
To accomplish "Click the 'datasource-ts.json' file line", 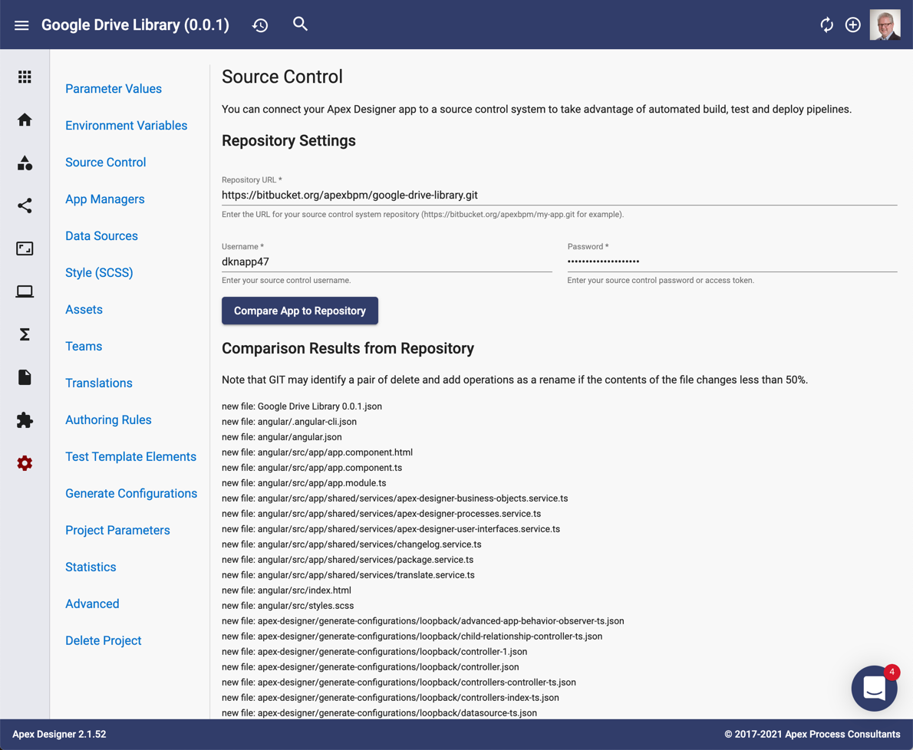I will 379,712.
